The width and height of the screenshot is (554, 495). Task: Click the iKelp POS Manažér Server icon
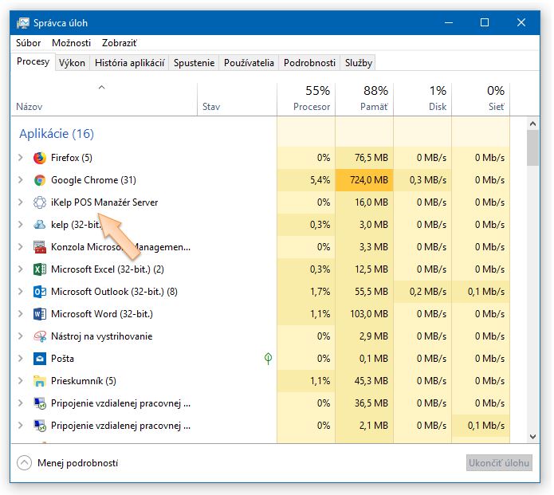[x=40, y=202]
